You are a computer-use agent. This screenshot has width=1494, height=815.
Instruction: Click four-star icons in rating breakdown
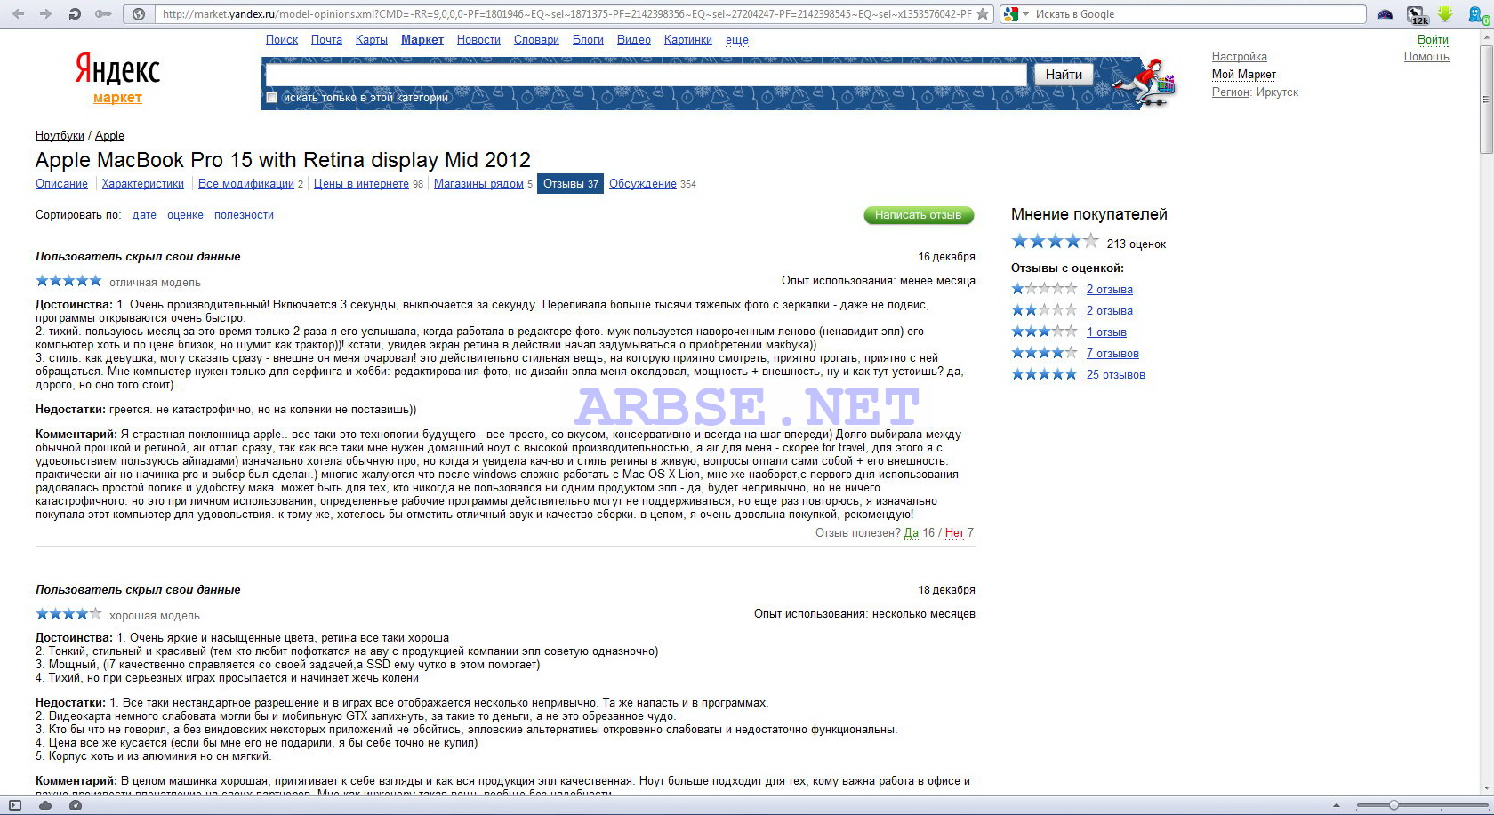coord(1044,353)
